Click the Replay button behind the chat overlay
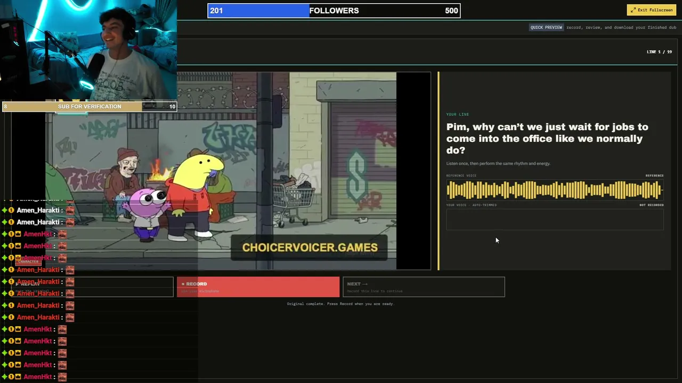 click(x=92, y=287)
